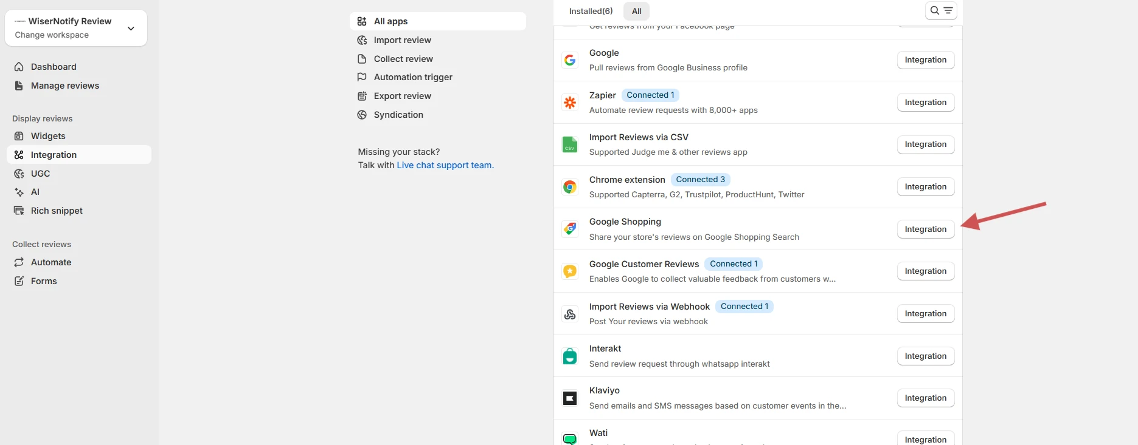Click the Import Reviews via Webhook logo
This screenshot has height=445, width=1138.
coord(570,314)
